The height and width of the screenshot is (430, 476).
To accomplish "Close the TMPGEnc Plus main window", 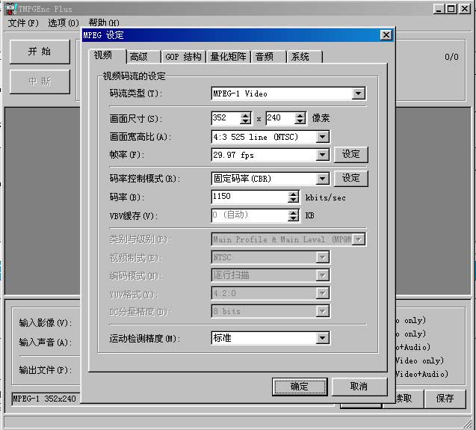I will click(x=465, y=8).
